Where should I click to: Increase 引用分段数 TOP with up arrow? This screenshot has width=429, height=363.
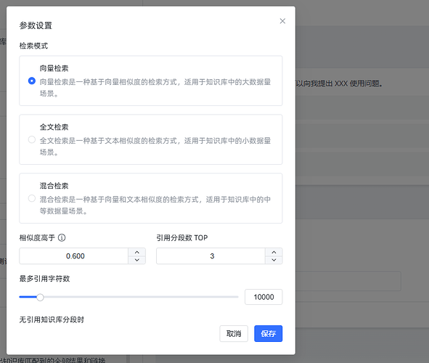[274, 252]
